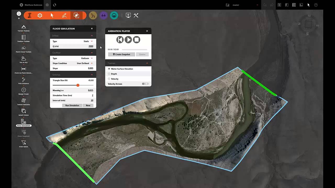
Task: Open the Inflow Type Static dropdown
Action: (x=88, y=41)
